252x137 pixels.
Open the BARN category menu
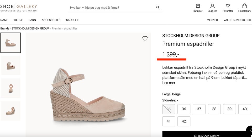tap(32, 20)
